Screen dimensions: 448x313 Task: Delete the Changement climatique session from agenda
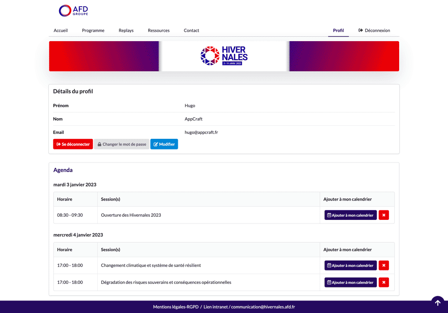[x=383, y=266]
